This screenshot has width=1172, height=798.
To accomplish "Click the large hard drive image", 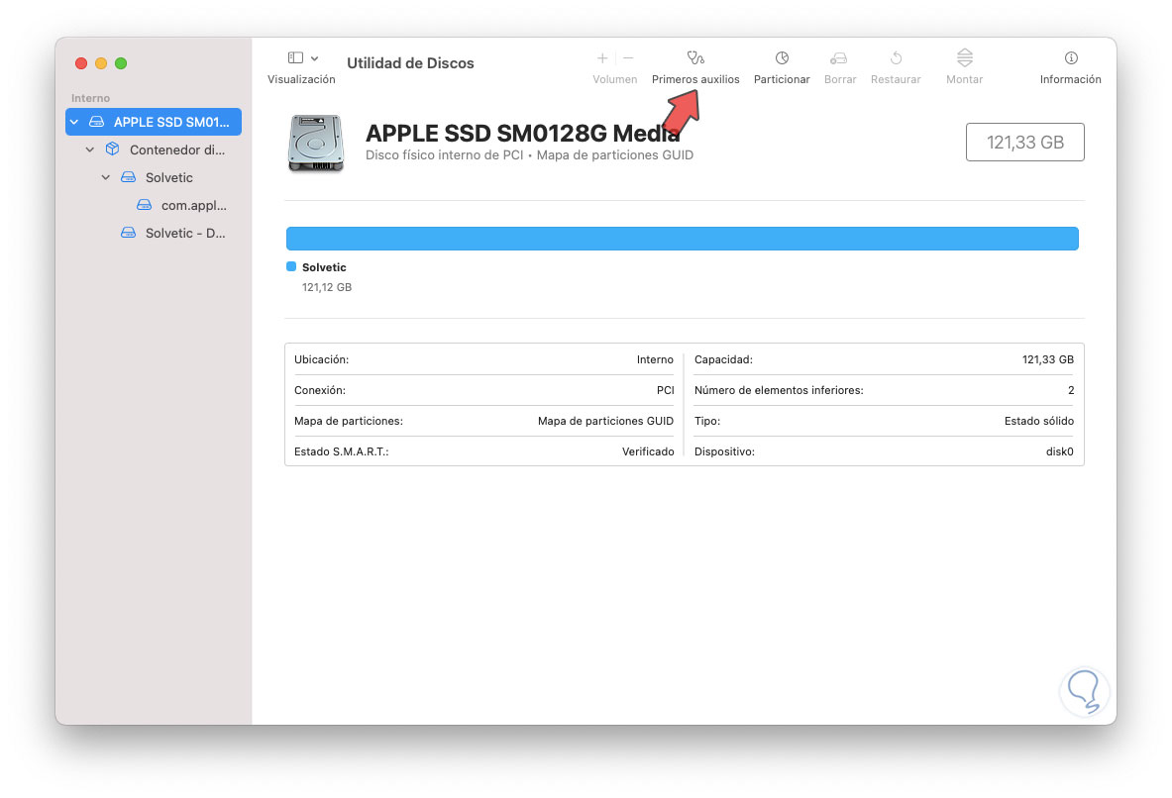I will [316, 143].
